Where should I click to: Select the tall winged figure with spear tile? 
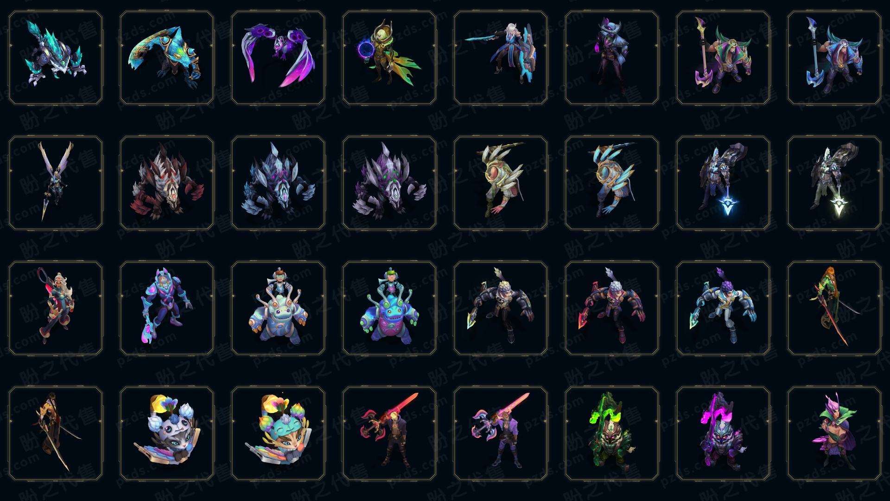(56, 183)
